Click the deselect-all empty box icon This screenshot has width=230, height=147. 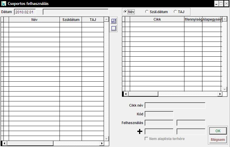tap(114, 28)
